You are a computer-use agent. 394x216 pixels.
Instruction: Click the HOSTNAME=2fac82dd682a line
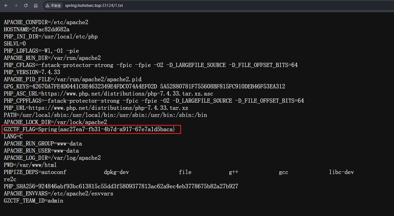click(x=37, y=29)
